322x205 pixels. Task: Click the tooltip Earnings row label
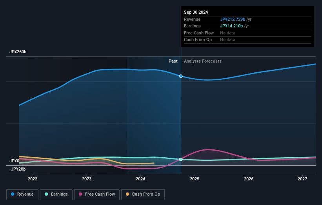point(192,26)
